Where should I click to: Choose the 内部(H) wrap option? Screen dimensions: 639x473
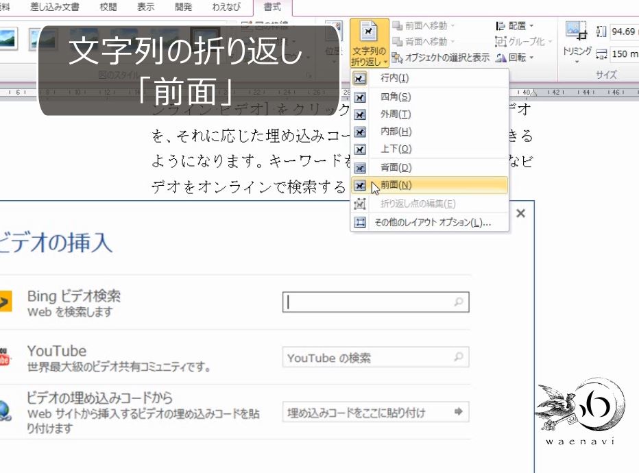click(430, 132)
